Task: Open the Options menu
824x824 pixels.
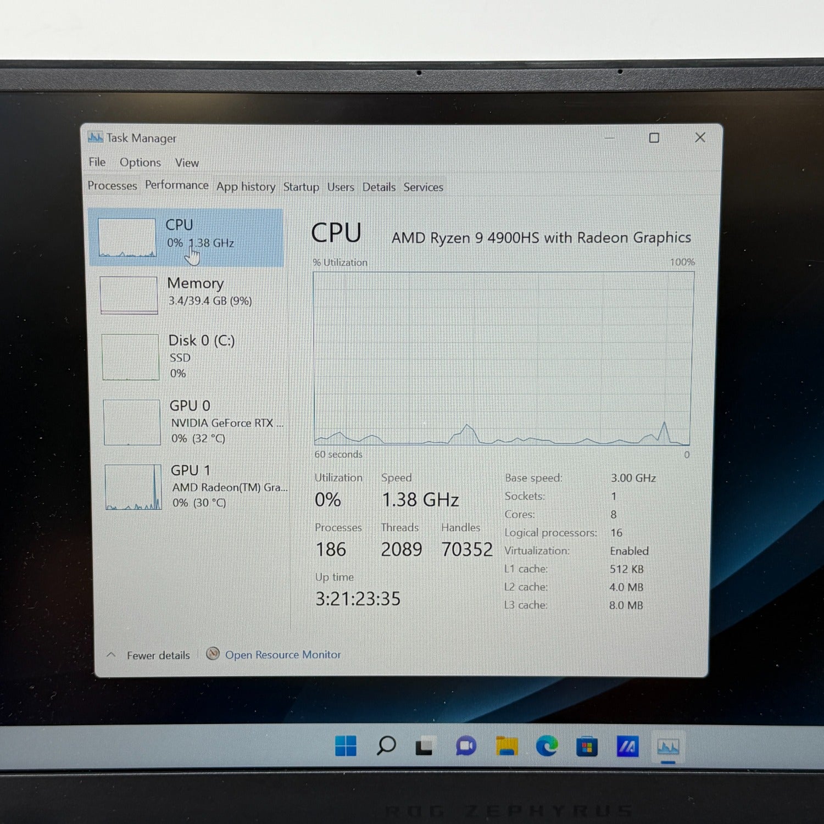Action: 140,163
